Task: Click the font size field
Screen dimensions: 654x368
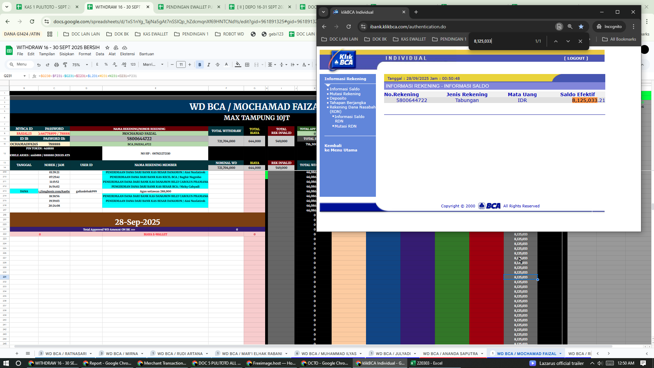Action: coord(181,64)
